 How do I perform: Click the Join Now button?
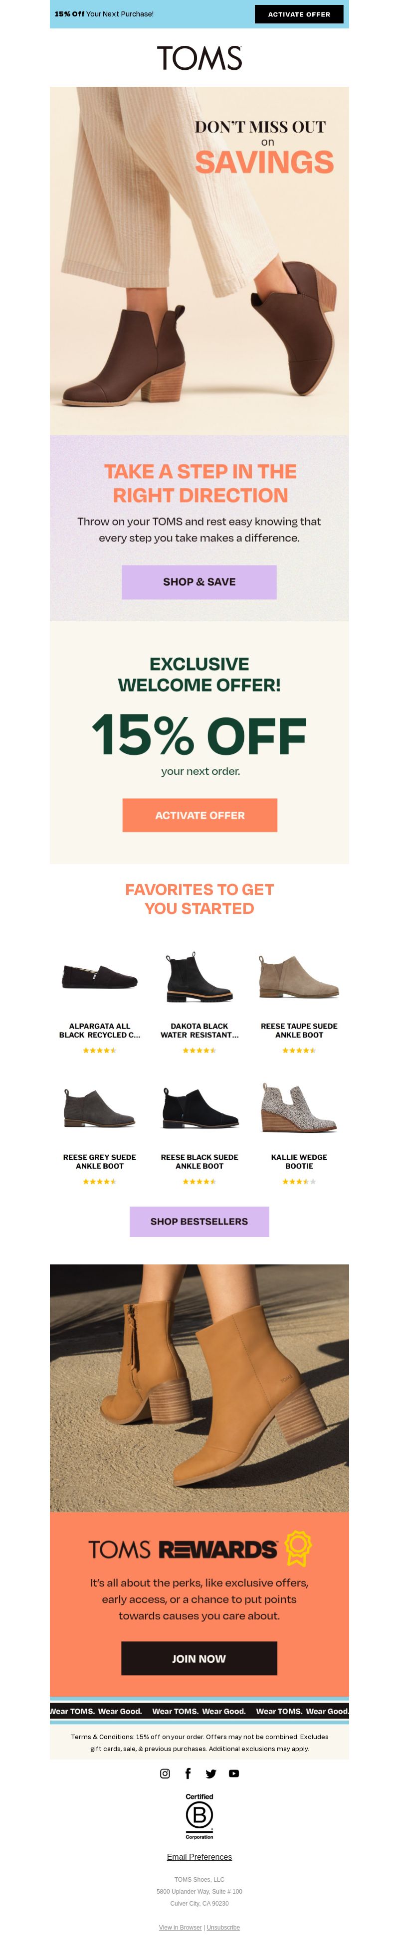199,1659
